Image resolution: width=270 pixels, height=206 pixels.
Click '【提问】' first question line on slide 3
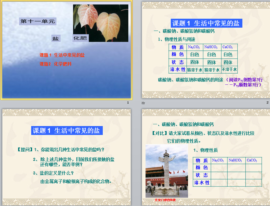tap(61, 149)
